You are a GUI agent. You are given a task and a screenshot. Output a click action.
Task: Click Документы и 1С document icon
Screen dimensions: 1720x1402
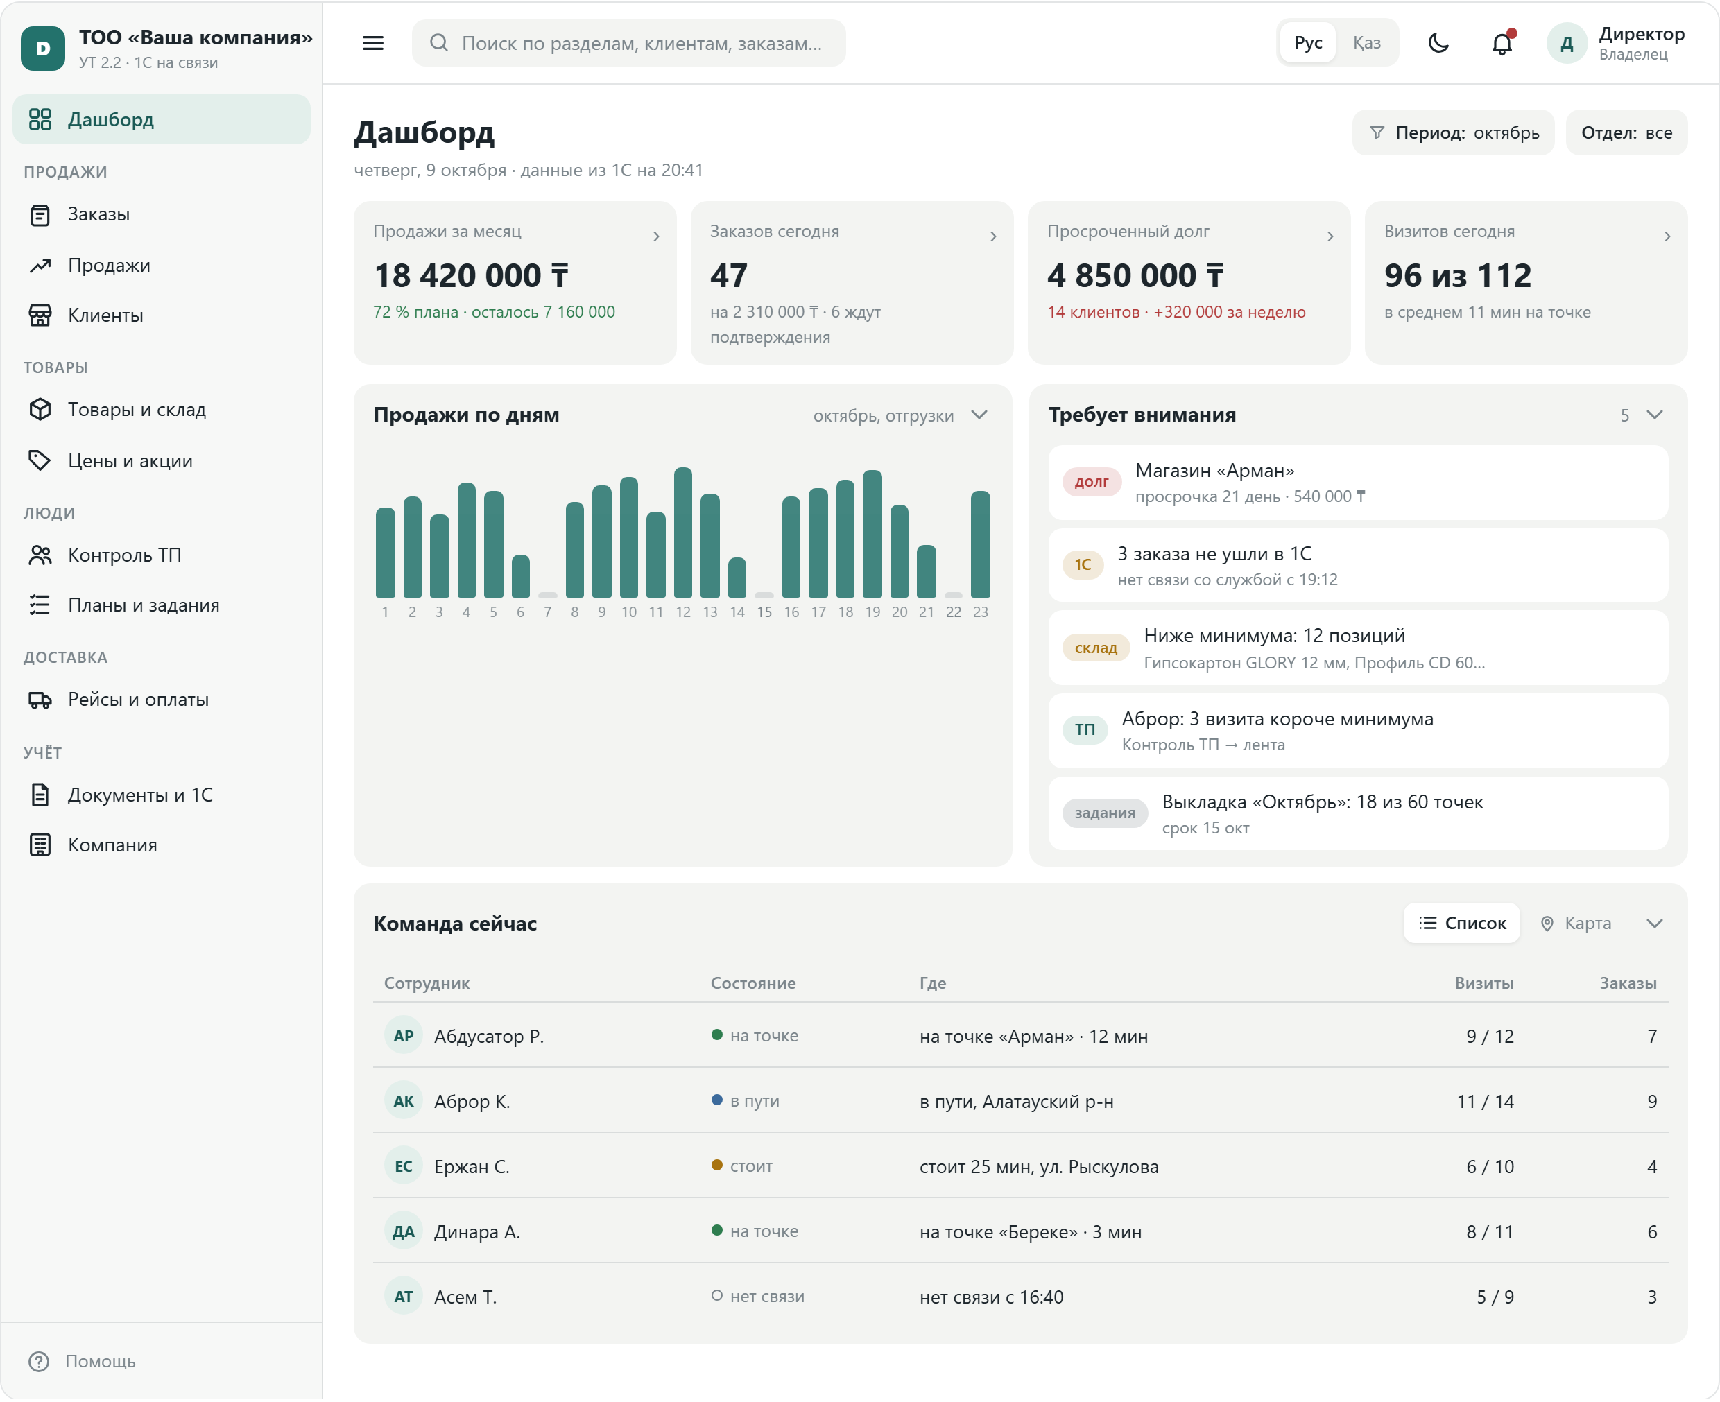click(40, 795)
